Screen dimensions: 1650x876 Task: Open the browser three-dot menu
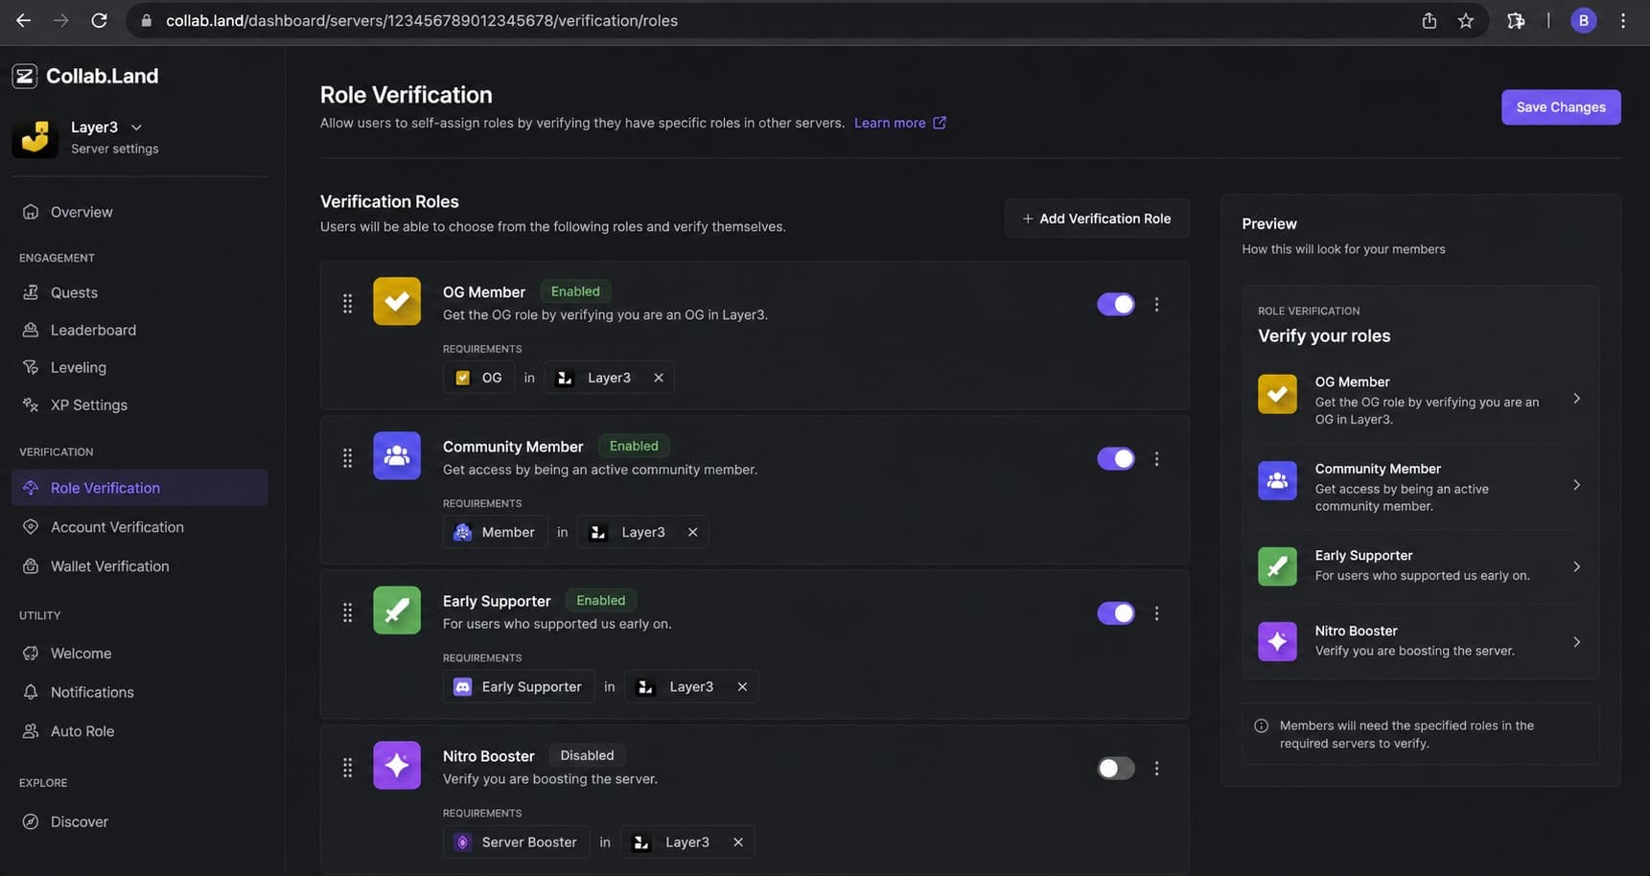click(1623, 20)
